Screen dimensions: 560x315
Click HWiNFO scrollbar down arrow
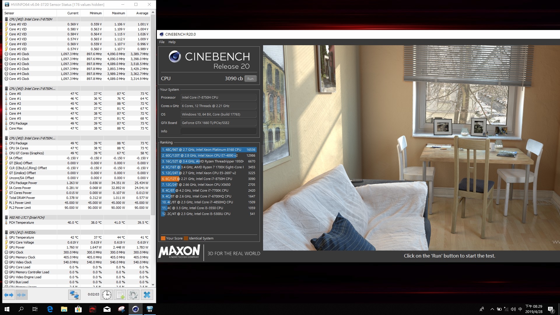coord(153,285)
